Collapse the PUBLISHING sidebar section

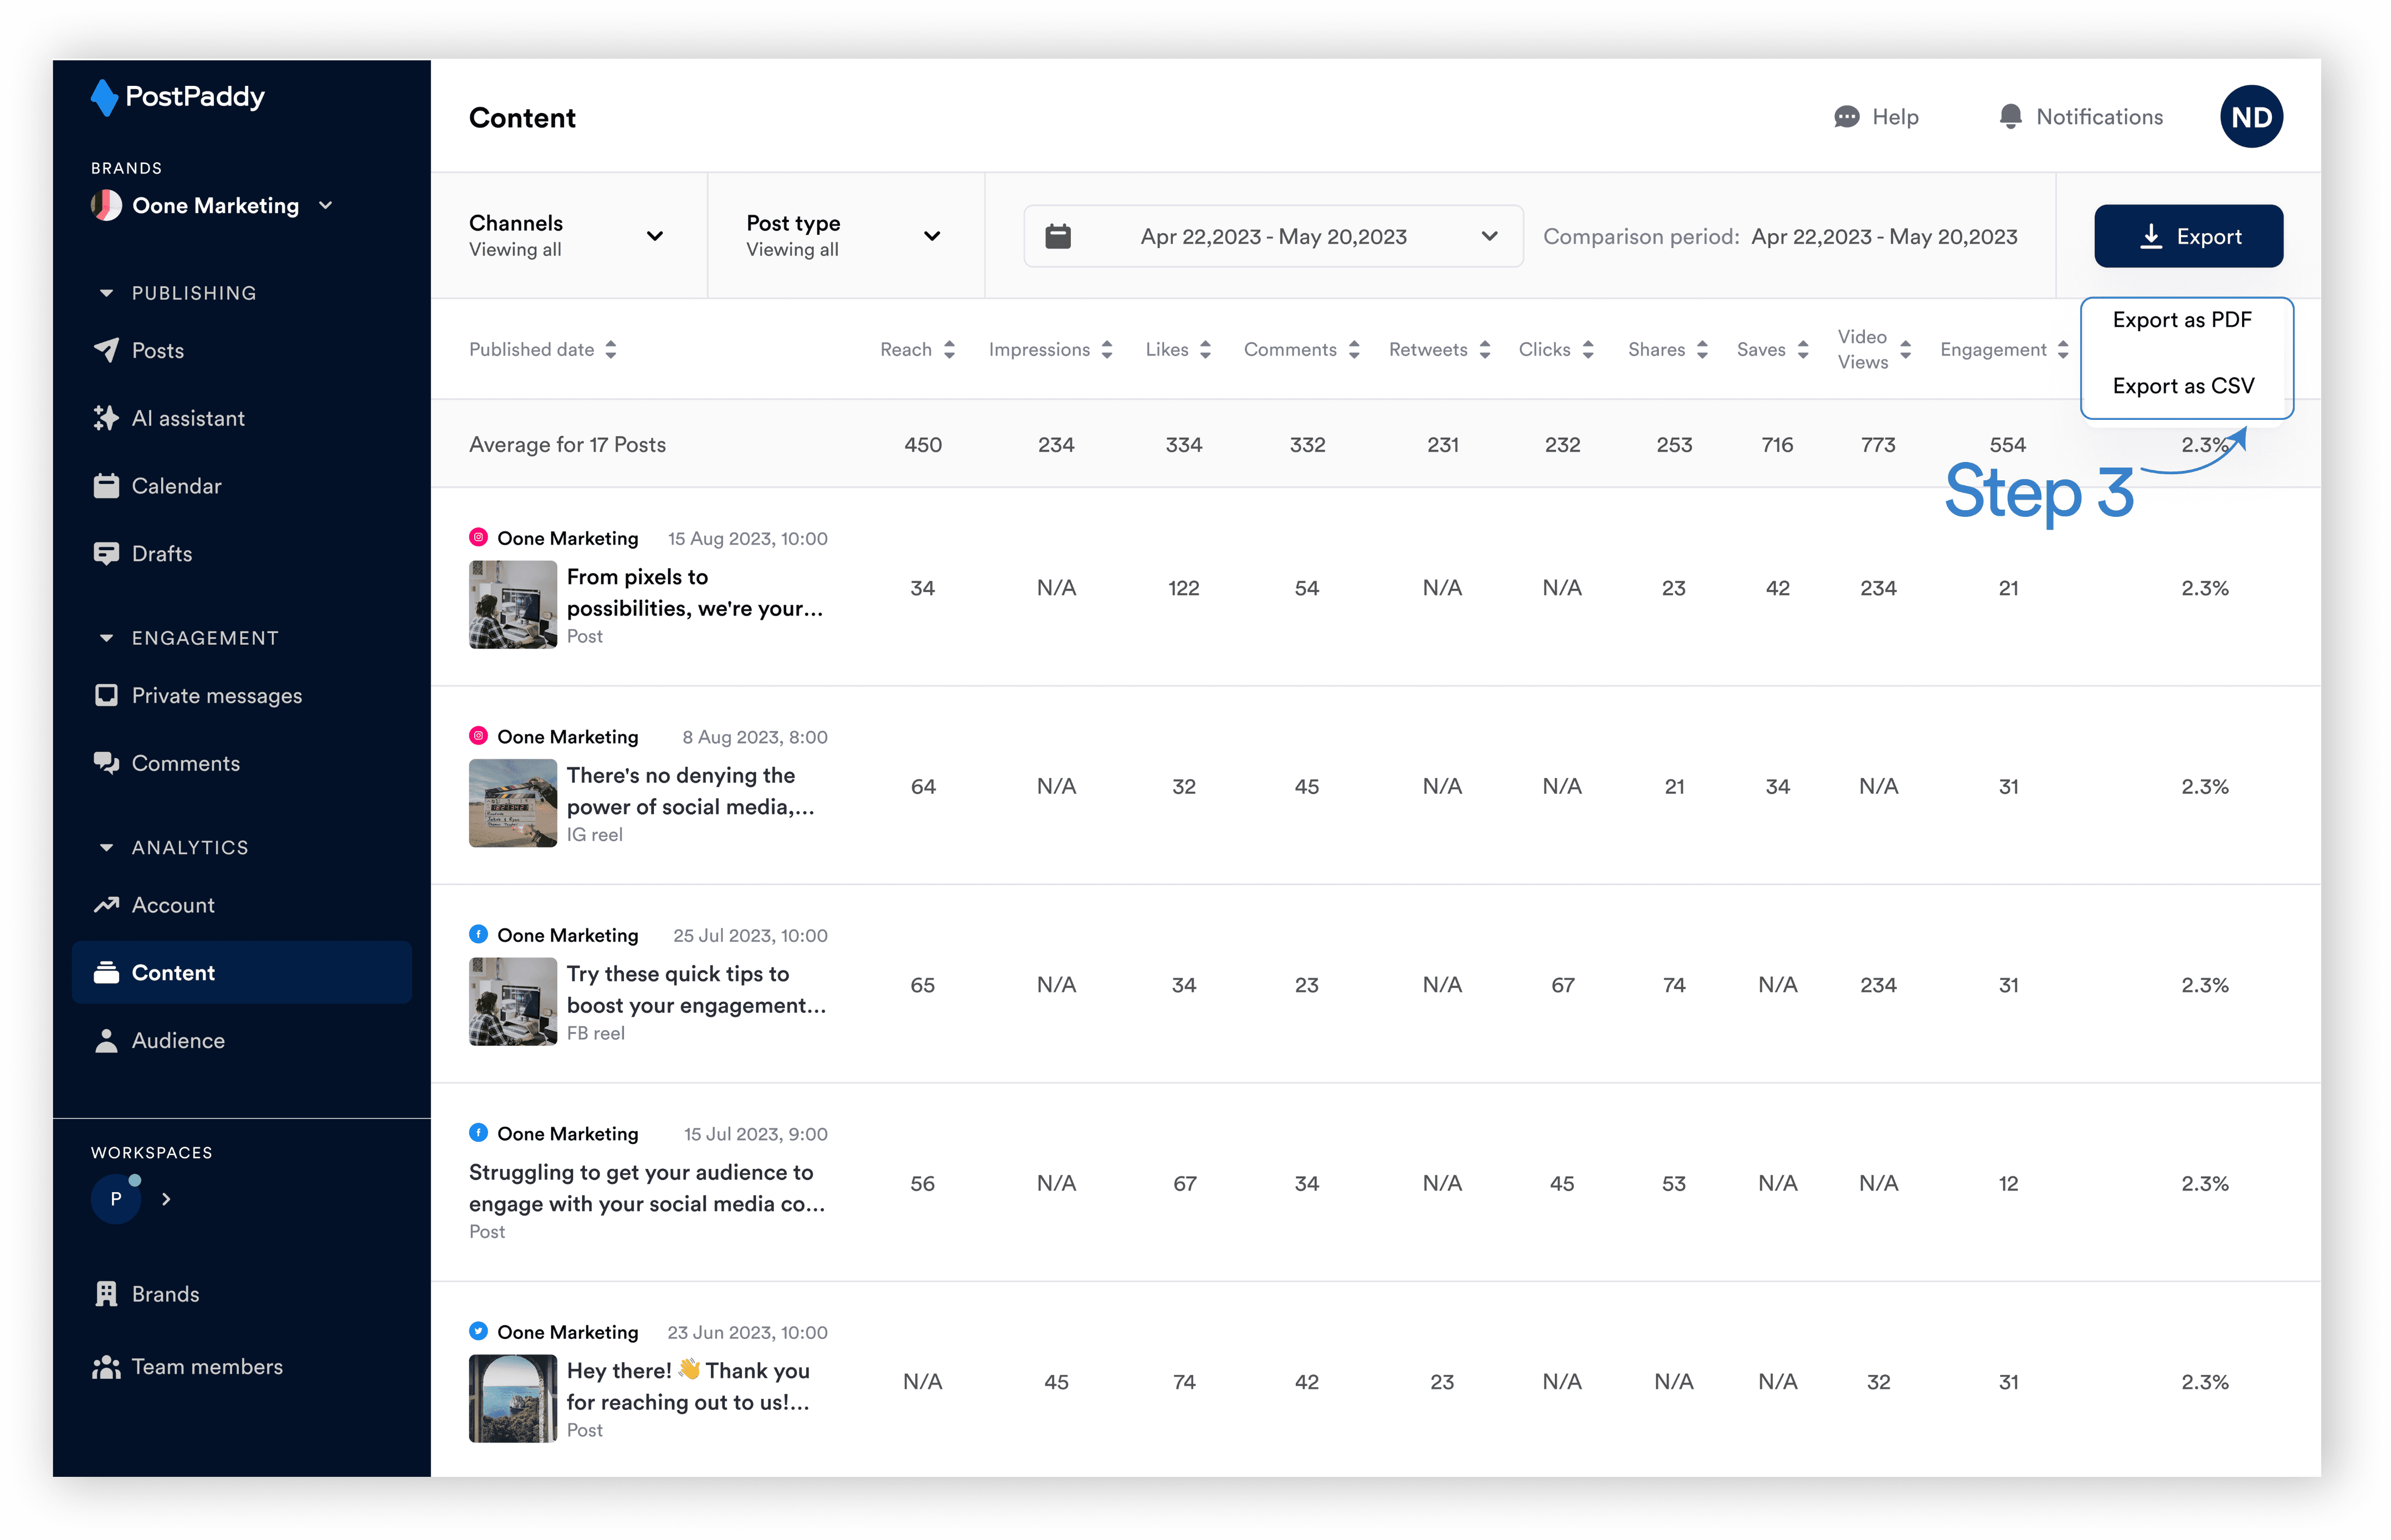click(107, 294)
